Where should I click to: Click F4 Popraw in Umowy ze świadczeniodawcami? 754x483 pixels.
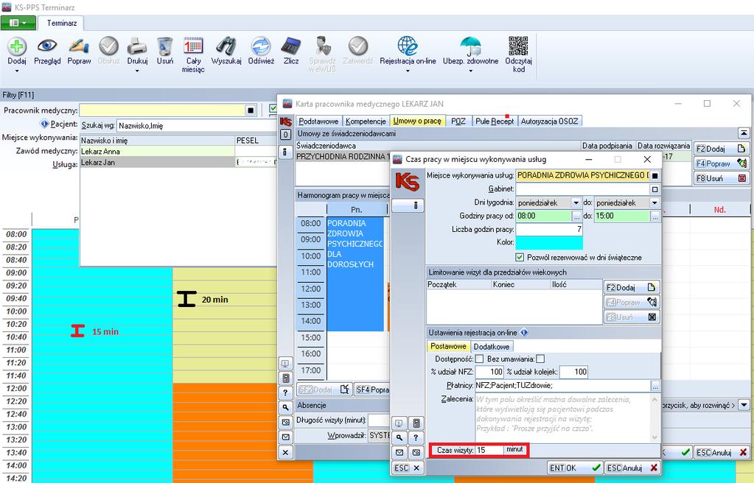click(x=721, y=163)
